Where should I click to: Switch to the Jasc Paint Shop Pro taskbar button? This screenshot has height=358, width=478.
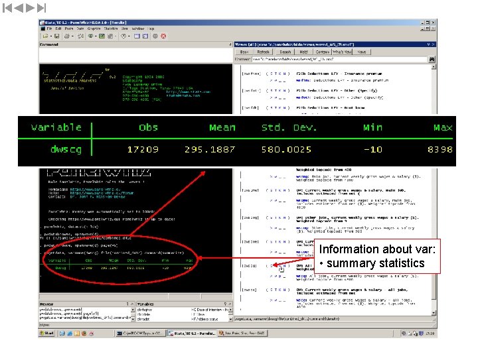(242, 333)
